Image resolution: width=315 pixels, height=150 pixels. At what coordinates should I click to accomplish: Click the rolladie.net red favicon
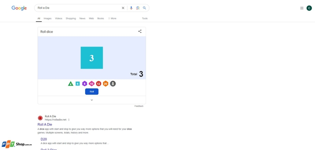tap(40, 118)
